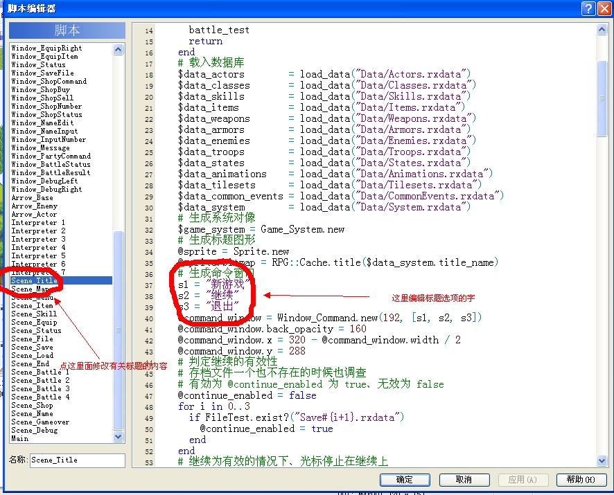Select Window_NameInput script
This screenshot has height=495, width=614.
coord(44,132)
